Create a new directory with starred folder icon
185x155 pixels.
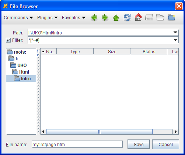[171, 17]
